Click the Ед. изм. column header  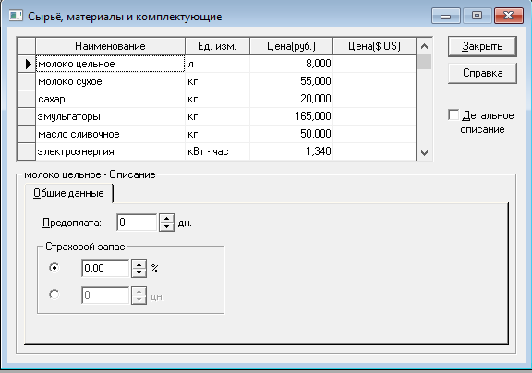(217, 46)
